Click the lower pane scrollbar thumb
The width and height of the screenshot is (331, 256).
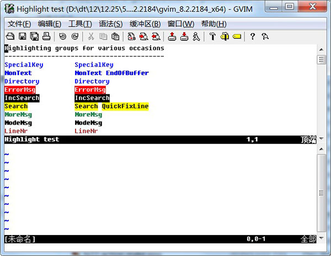[321, 193]
